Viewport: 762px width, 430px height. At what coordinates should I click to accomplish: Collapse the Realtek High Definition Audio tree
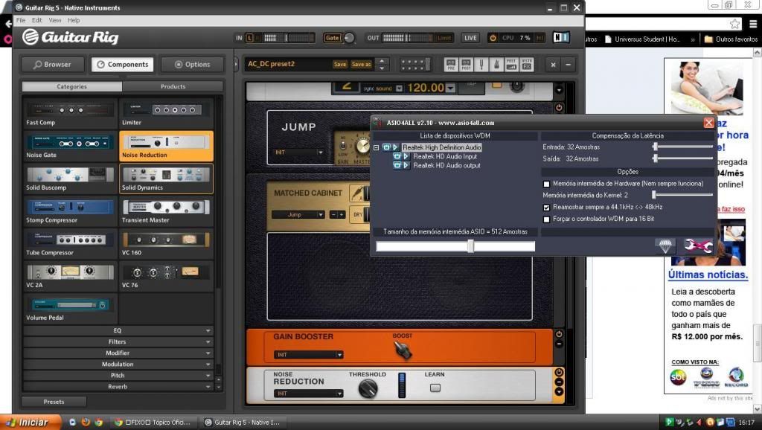tap(376, 147)
